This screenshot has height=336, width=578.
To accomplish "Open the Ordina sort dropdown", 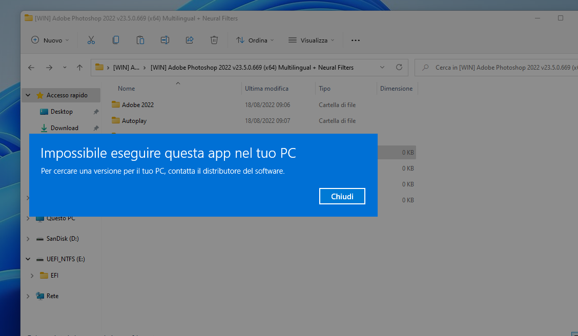I will (255, 40).
